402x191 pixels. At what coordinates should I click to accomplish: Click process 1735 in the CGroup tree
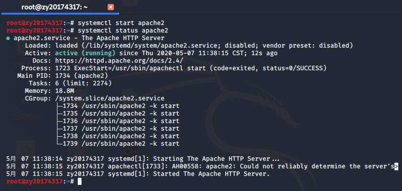(119, 114)
